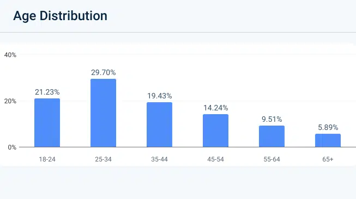Click the 25-34 age group bar
Image resolution: width=356 pixels, height=199 pixels.
[103, 113]
